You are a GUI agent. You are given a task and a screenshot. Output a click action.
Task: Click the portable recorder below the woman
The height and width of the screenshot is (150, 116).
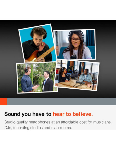point(74,57)
